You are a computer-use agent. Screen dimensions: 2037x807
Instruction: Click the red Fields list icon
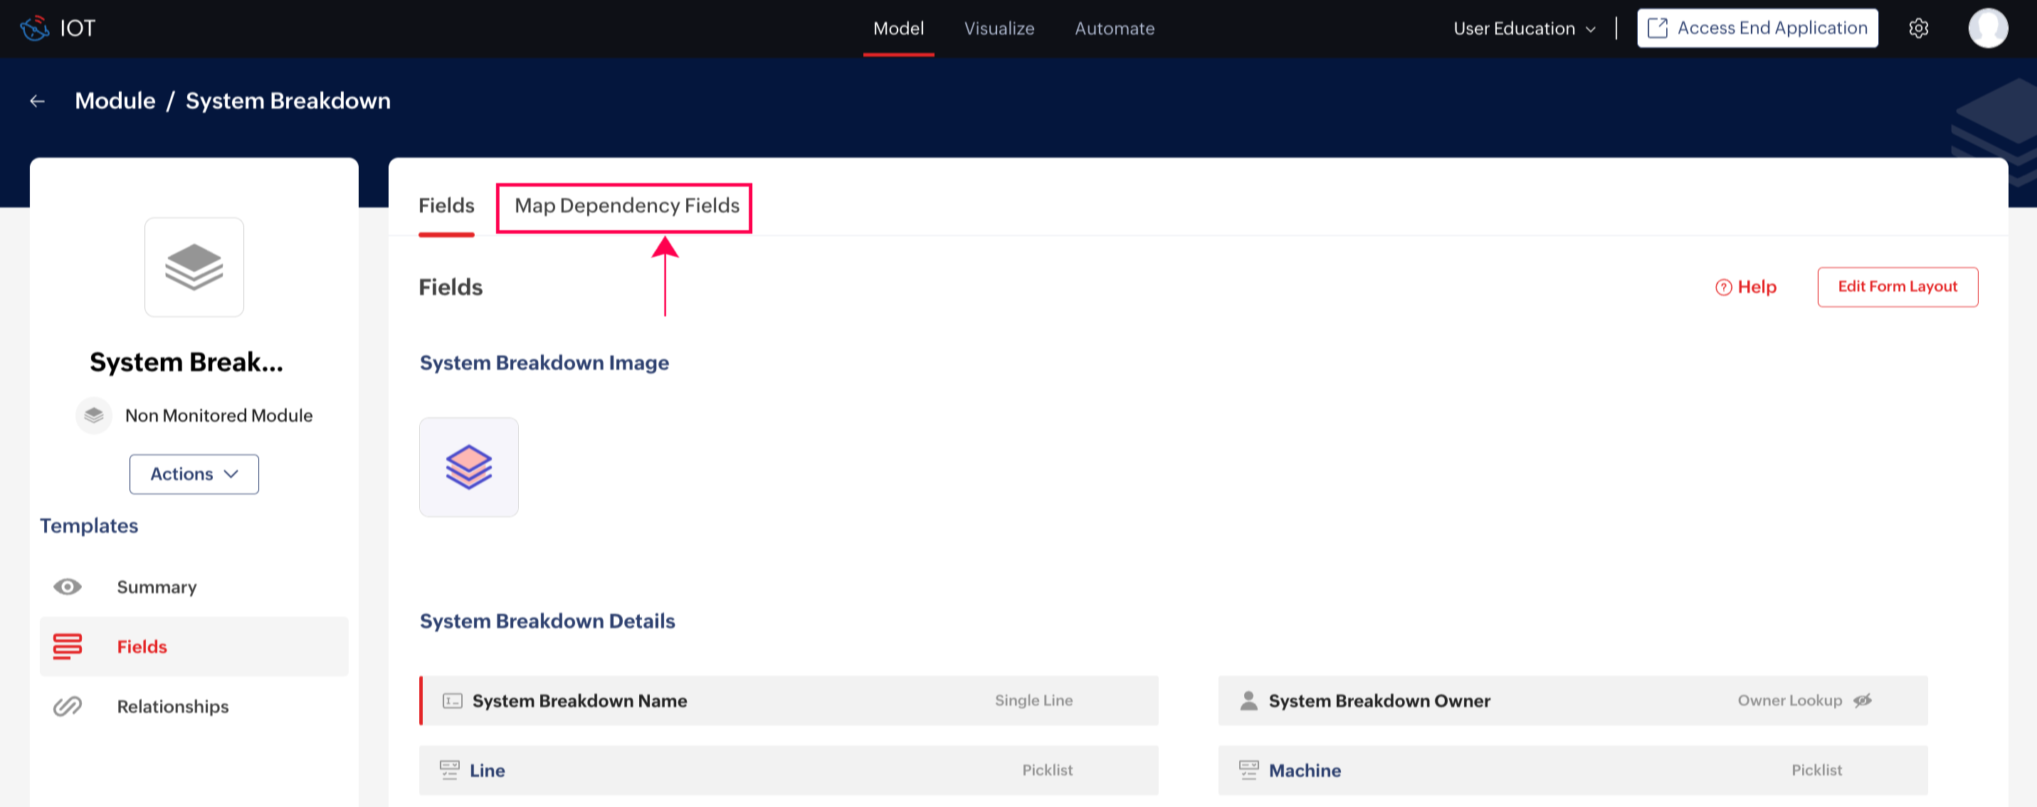tap(67, 645)
